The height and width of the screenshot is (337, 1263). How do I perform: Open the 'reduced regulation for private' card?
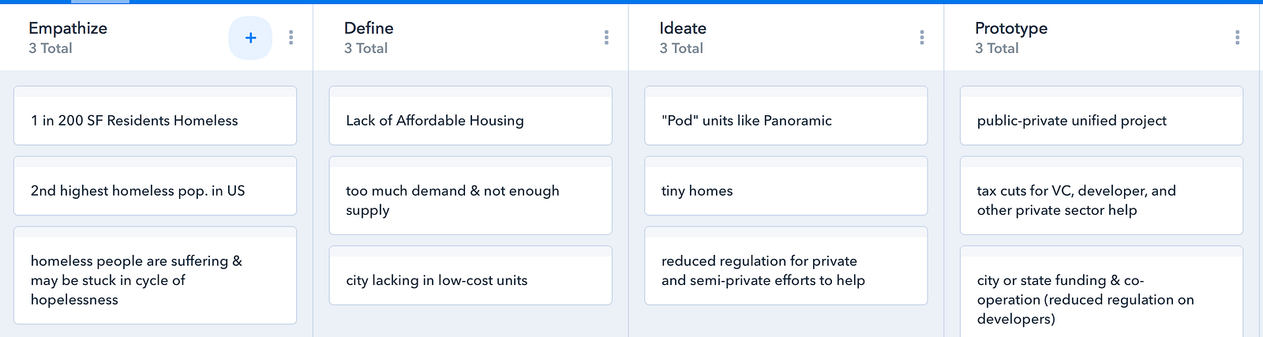[x=785, y=271]
